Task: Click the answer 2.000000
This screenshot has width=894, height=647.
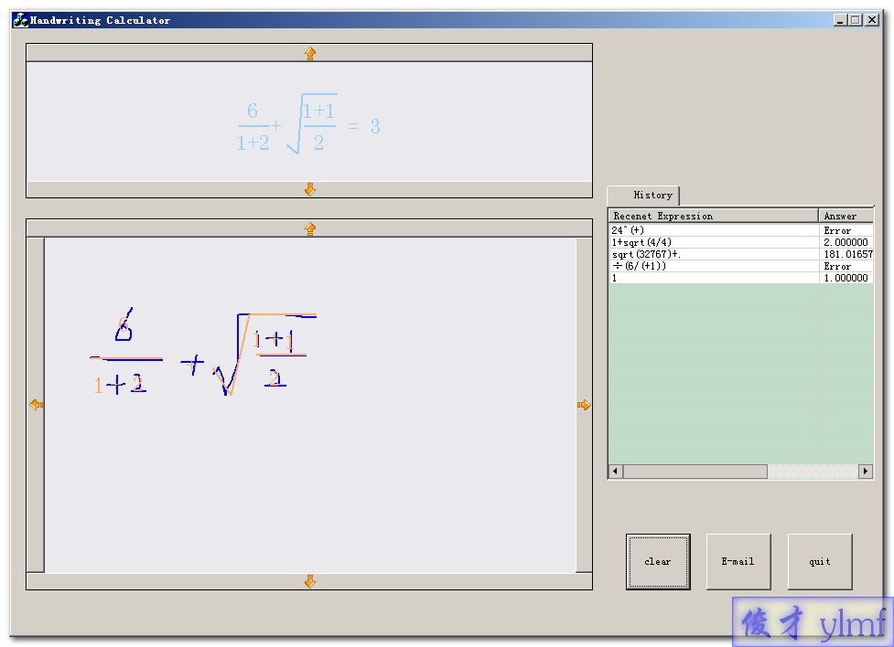Action: [x=846, y=242]
